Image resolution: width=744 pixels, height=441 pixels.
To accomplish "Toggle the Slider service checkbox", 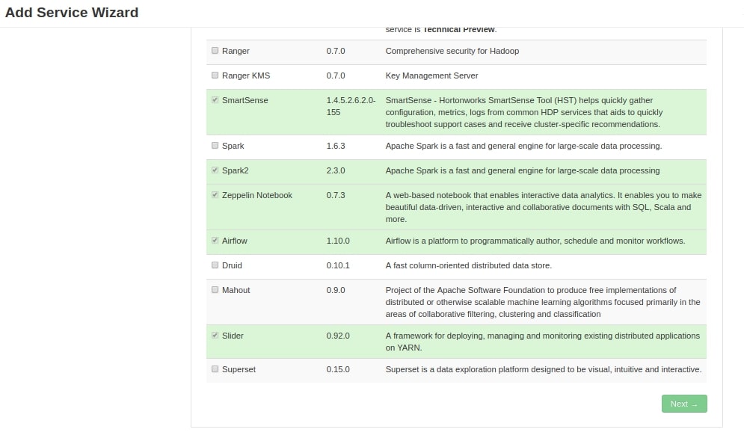I will point(215,336).
